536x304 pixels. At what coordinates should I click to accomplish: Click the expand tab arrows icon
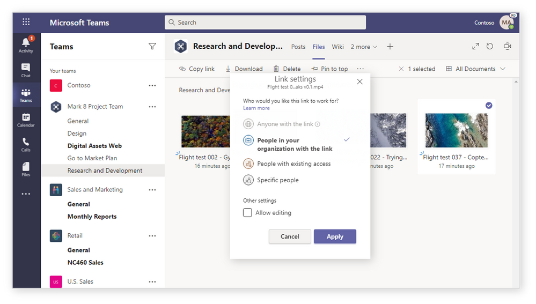(x=475, y=47)
